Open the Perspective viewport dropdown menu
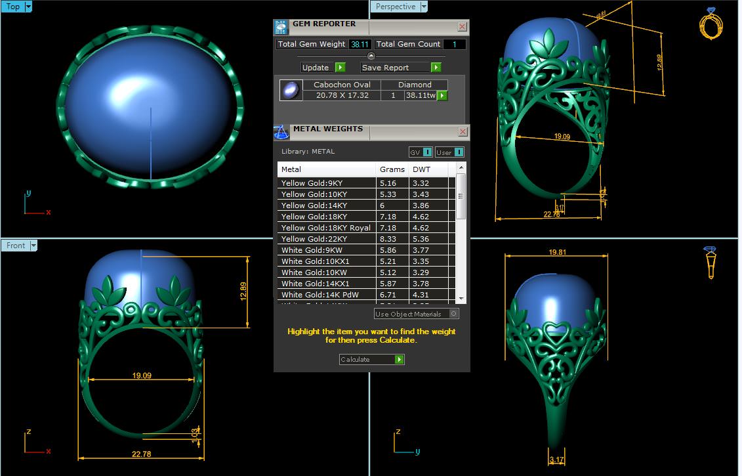Image resolution: width=742 pixels, height=476 pixels. point(423,7)
